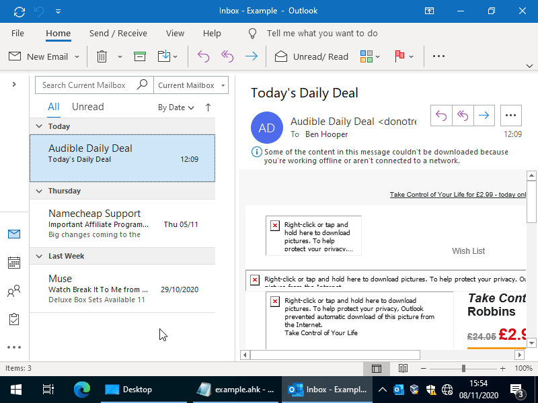Collapse the Today group

pos(39,126)
